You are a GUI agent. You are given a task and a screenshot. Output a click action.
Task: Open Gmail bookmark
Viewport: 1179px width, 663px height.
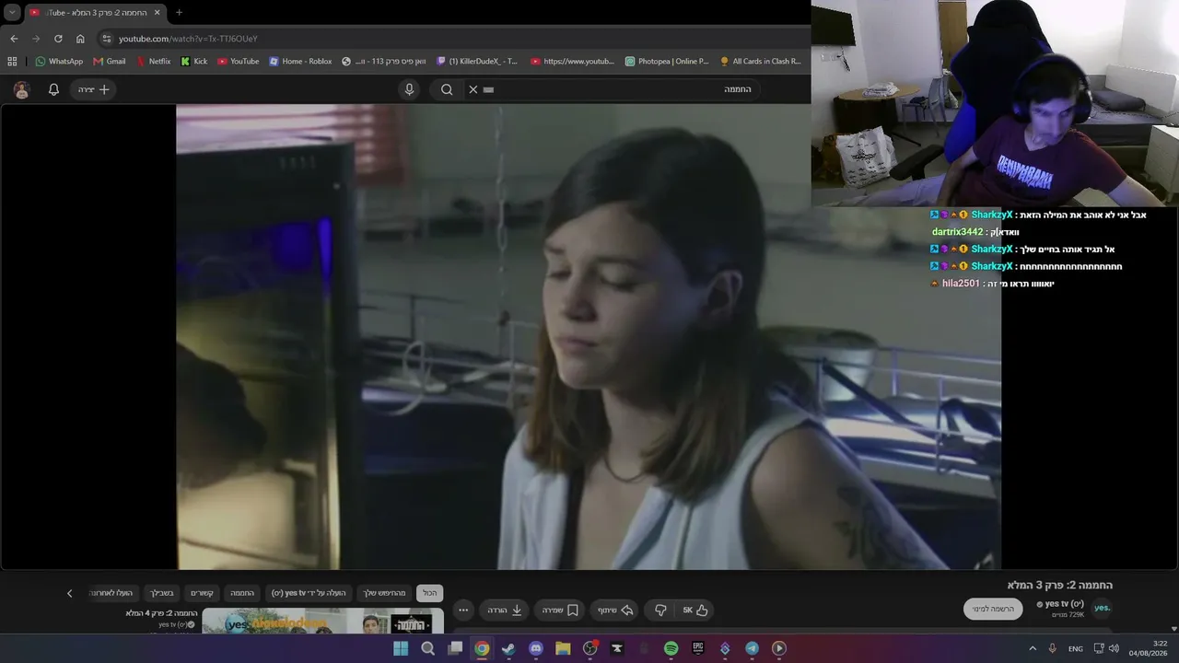click(x=110, y=62)
